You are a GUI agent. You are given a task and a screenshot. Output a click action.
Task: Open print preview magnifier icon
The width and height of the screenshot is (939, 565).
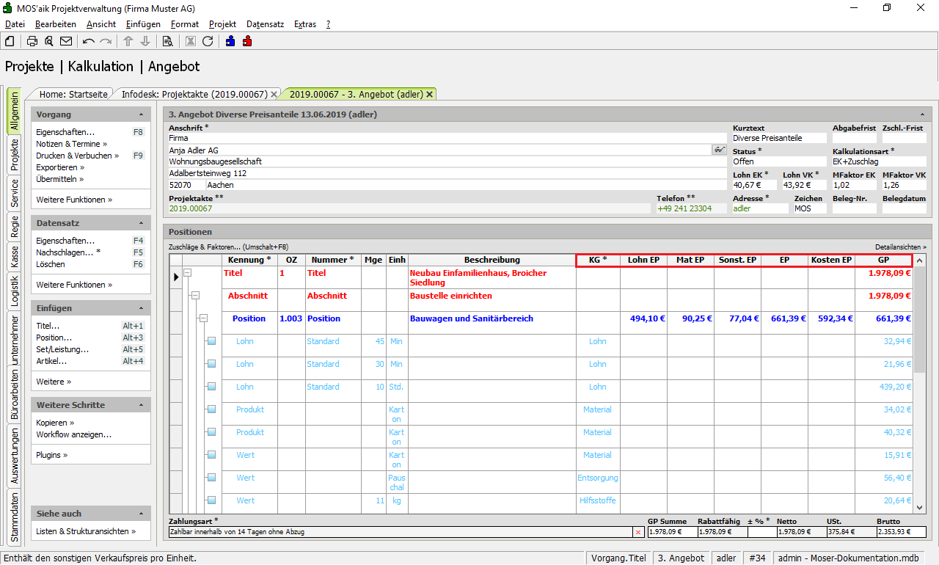(48, 41)
